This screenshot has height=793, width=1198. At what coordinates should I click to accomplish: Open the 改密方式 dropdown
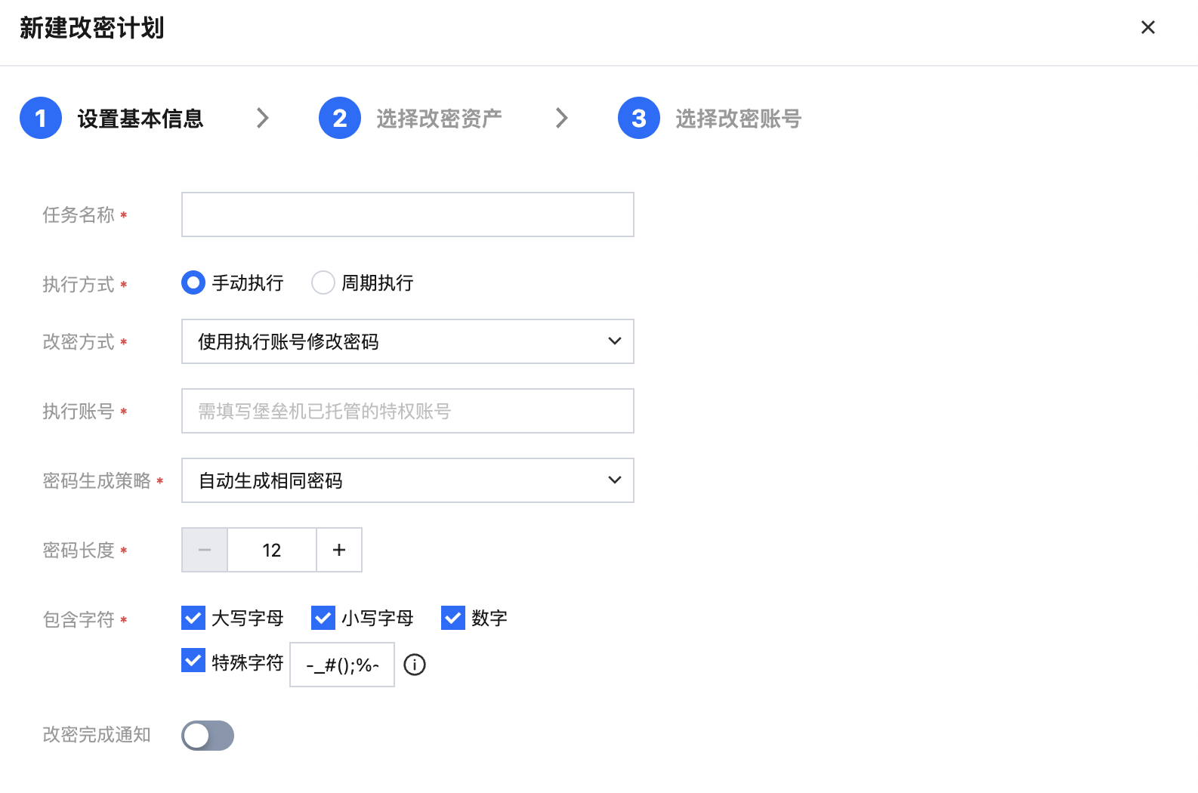(x=407, y=341)
